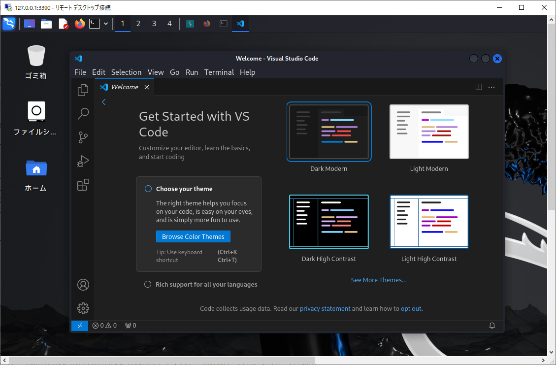
Task: Open the Selection menu
Action: click(x=126, y=72)
